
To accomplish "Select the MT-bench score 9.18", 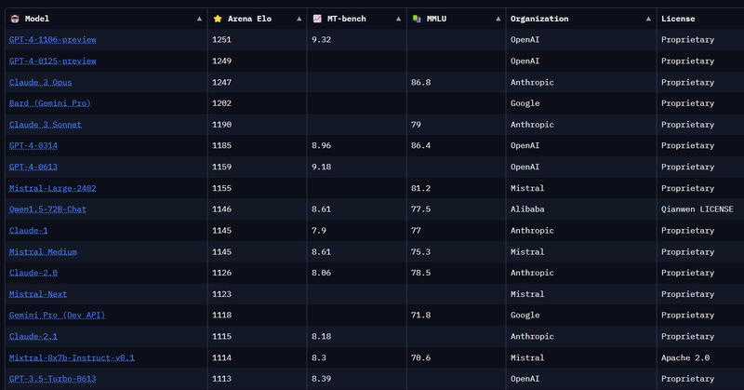I will 321,168.
